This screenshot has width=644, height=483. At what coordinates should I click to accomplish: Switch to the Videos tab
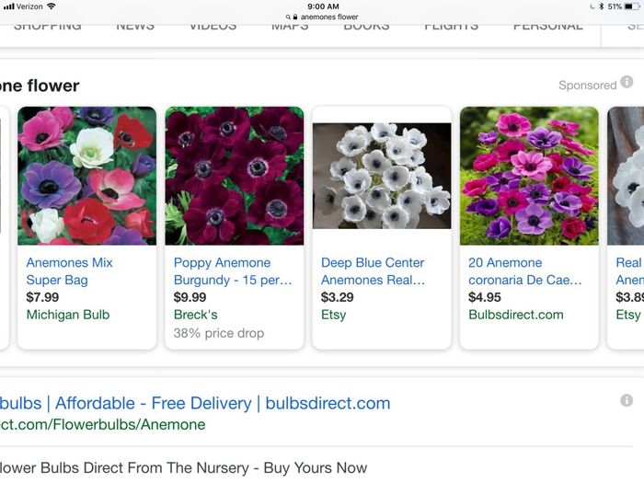[x=213, y=27]
